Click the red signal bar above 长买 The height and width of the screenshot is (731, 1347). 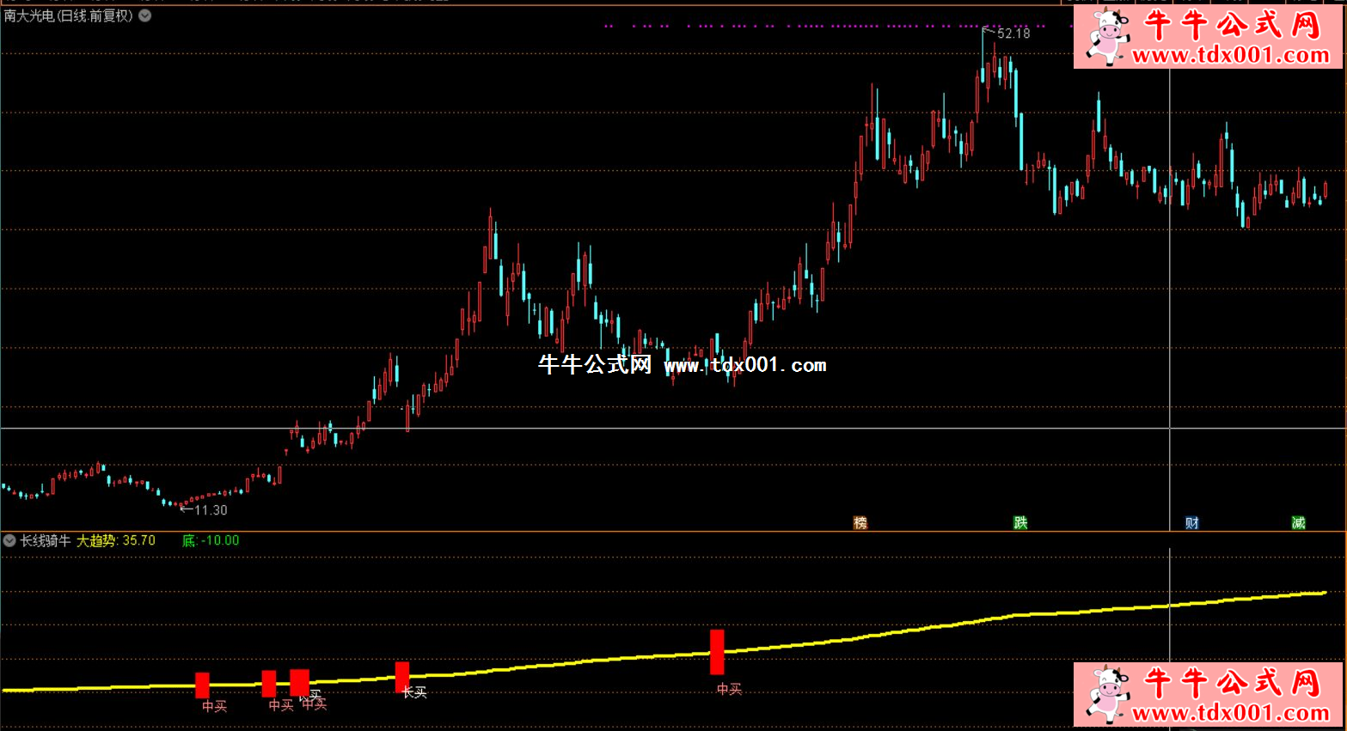(402, 675)
